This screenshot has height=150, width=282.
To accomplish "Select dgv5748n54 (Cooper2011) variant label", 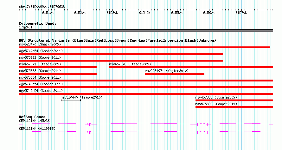I will (41, 84).
